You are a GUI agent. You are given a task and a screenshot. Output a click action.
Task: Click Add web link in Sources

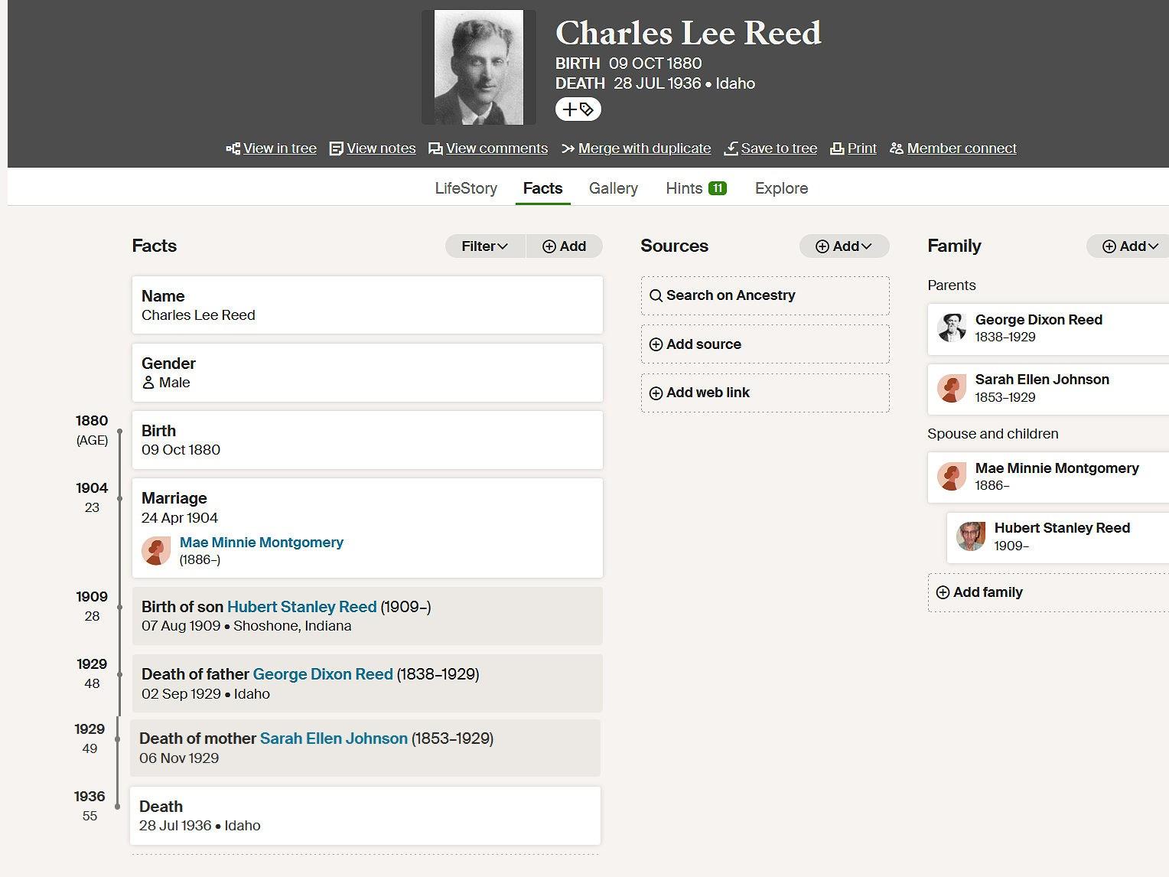(765, 393)
